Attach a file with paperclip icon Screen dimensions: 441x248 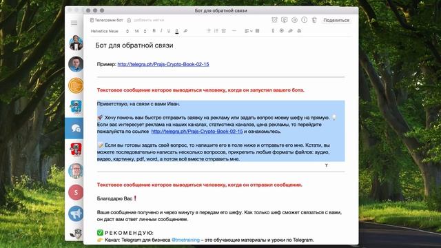point(290,31)
